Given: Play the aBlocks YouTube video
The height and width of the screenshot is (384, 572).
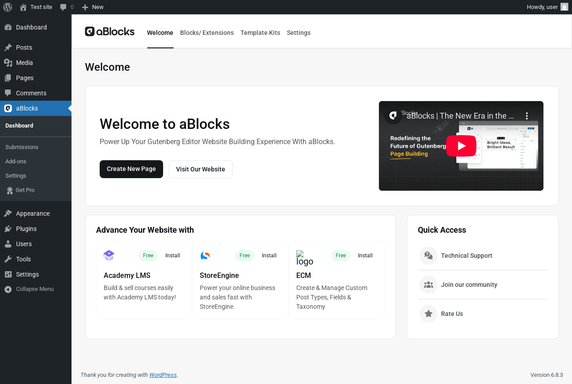Looking at the screenshot, I should (461, 146).
